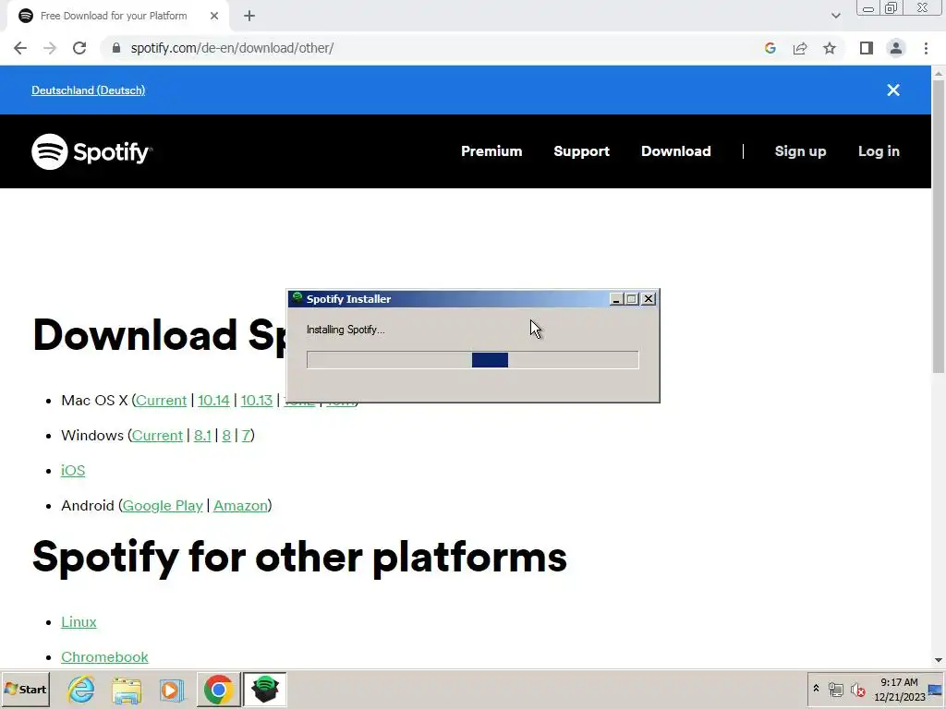This screenshot has height=709, width=946.
Task: Download Mac OS X 10.14 version
Action: point(213,401)
